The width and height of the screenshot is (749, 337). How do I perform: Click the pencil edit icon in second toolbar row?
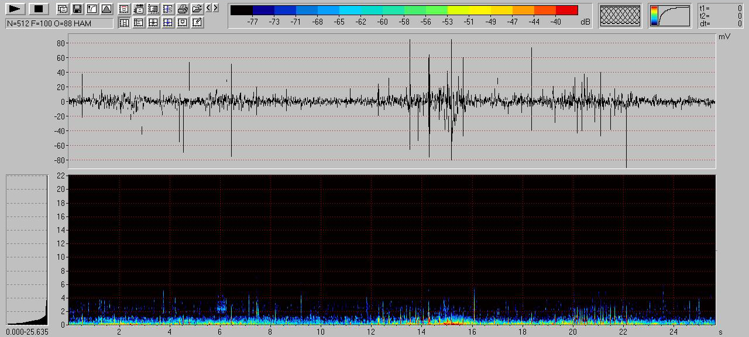[197, 23]
